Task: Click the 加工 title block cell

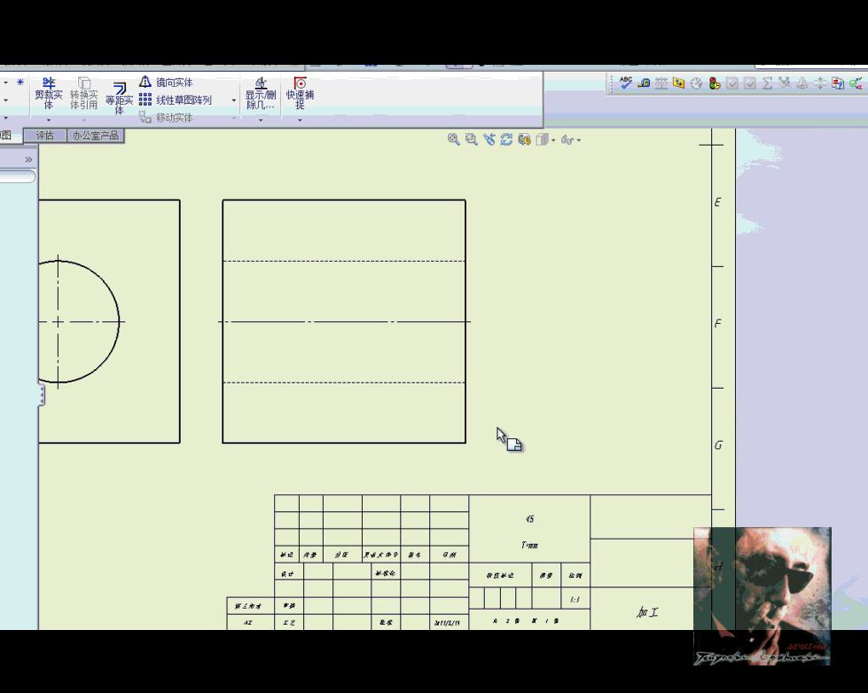Action: click(647, 612)
